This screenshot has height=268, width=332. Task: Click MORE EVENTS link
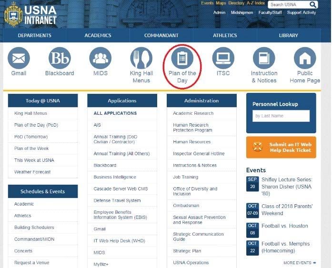point(300,263)
